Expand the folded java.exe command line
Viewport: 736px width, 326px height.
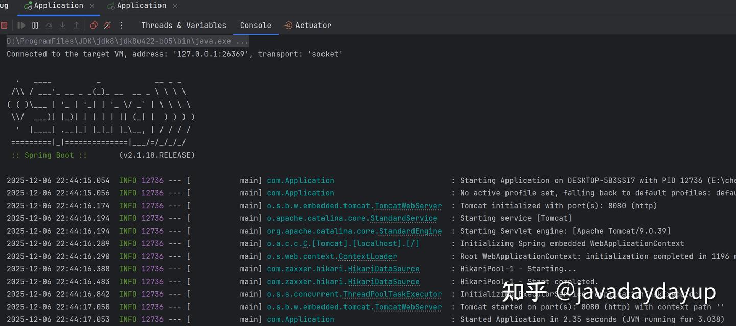point(128,41)
